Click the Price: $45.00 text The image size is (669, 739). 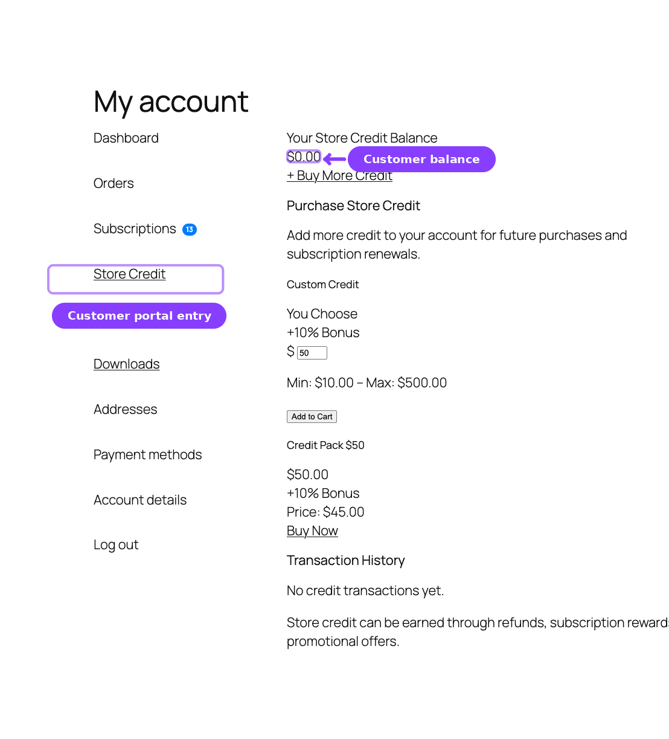coord(325,512)
